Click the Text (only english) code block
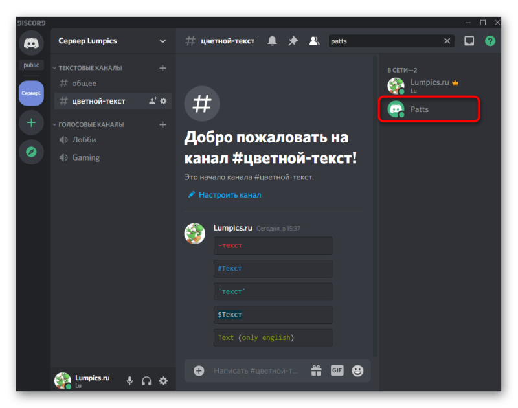Image resolution: width=518 pixels, height=408 pixels. (x=273, y=337)
